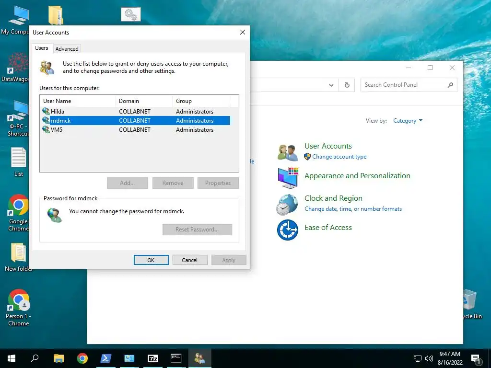Open the notification center icon
The width and height of the screenshot is (491, 368).
[476, 359]
